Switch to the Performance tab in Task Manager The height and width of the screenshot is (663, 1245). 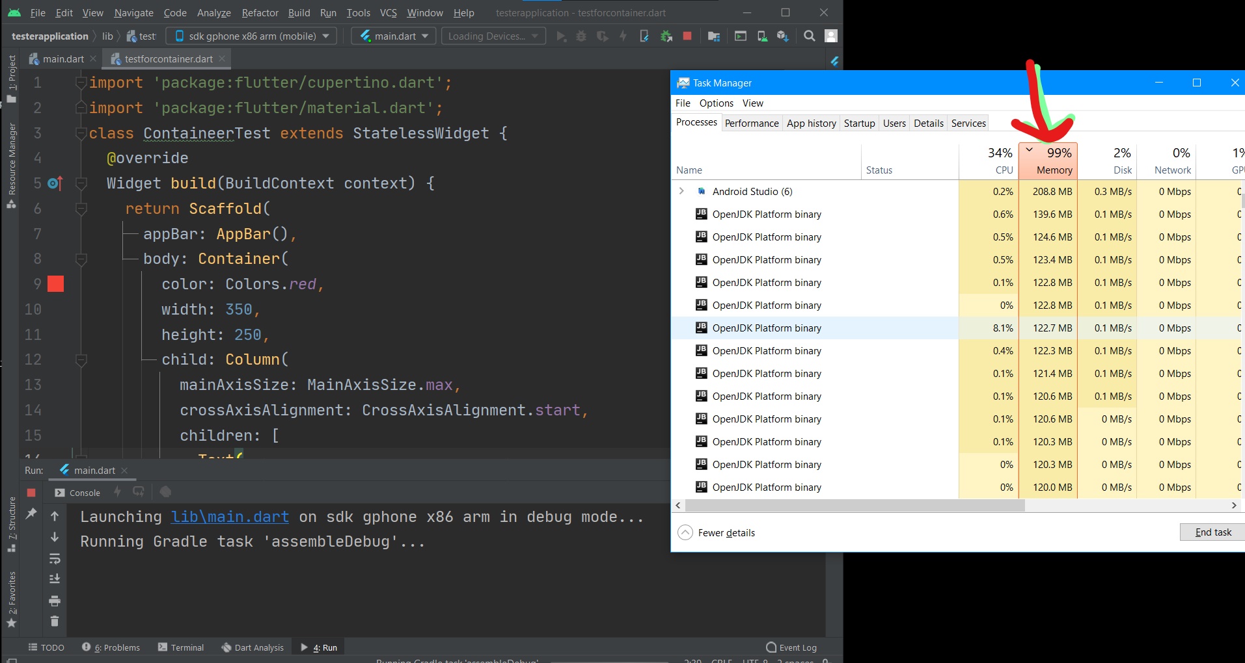click(x=752, y=123)
